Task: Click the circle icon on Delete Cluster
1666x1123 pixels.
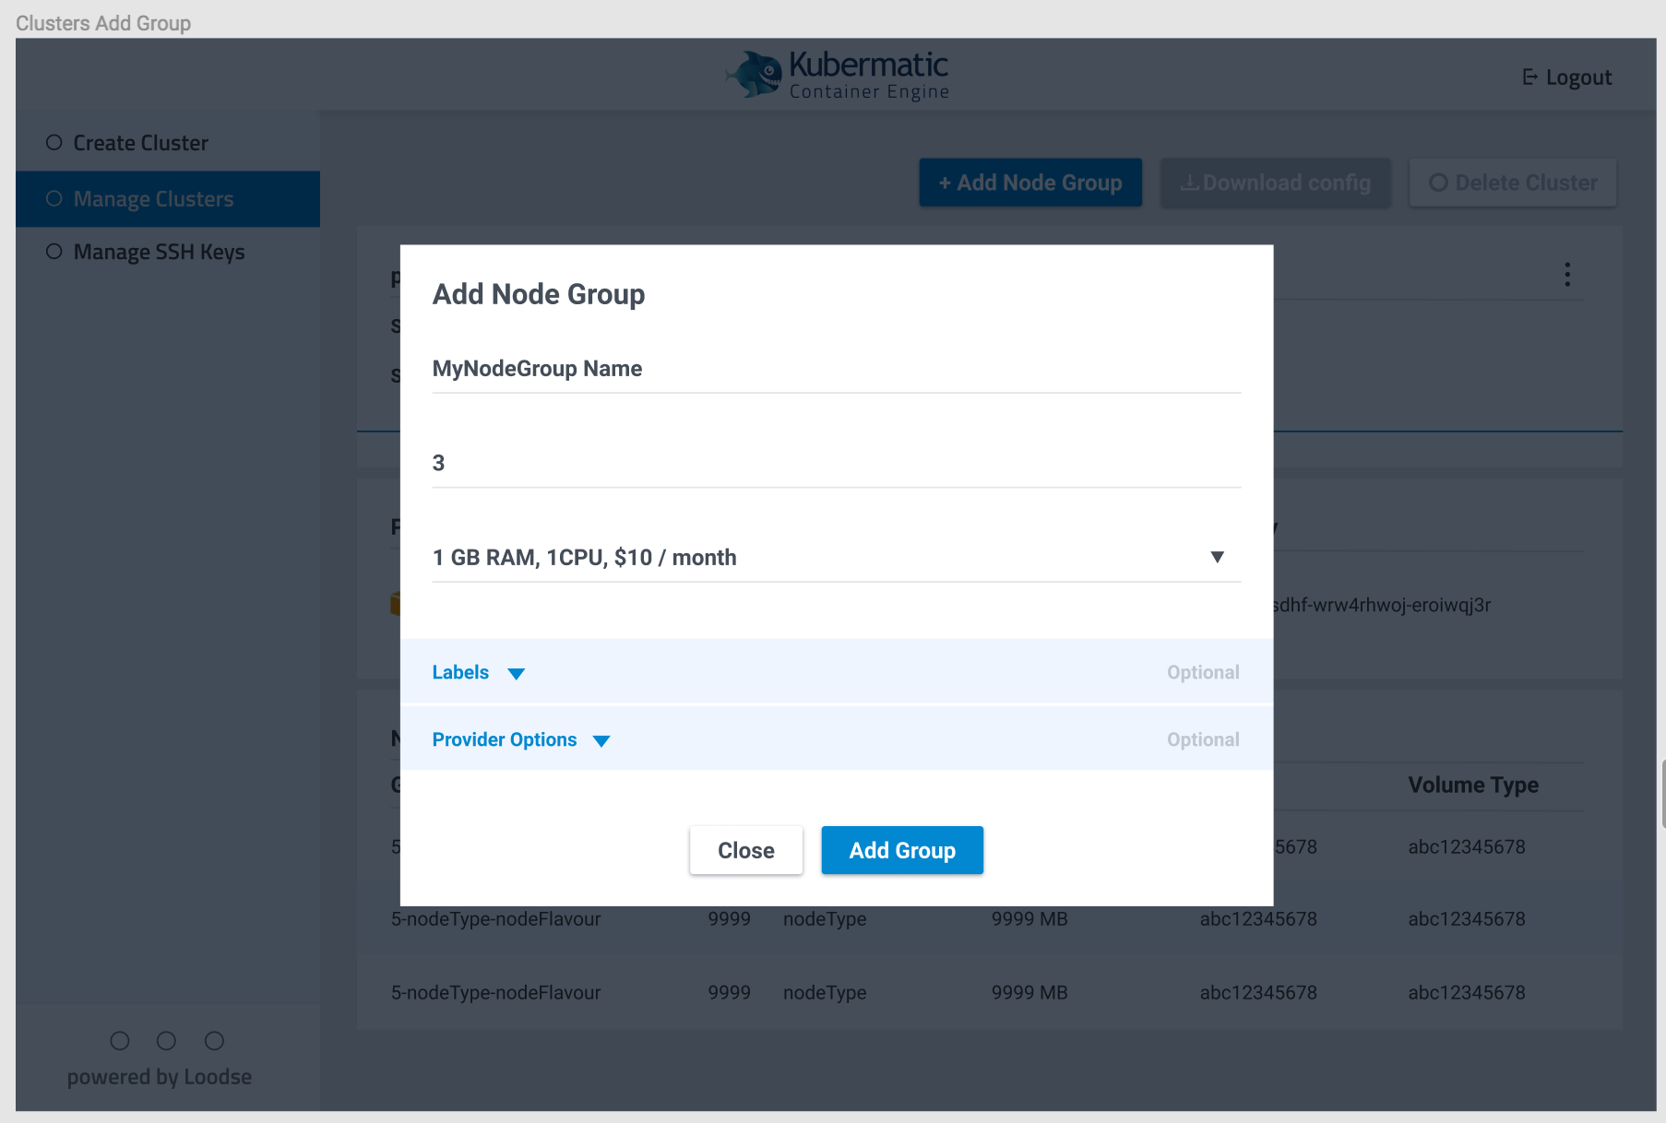Action: (1439, 183)
